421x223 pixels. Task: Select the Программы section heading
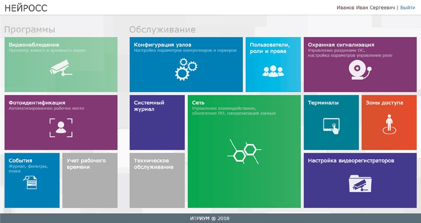point(30,29)
